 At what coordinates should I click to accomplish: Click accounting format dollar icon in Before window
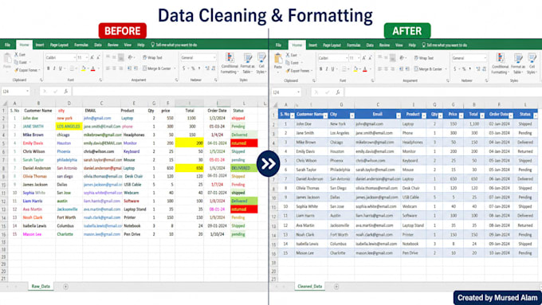[x=184, y=68]
